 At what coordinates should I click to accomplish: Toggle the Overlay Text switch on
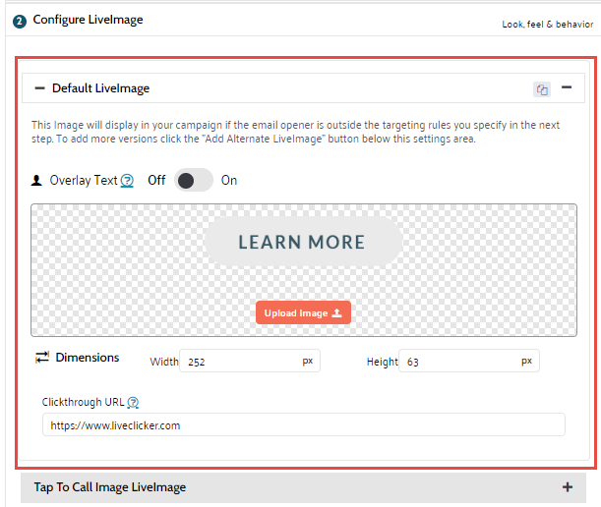point(194,180)
